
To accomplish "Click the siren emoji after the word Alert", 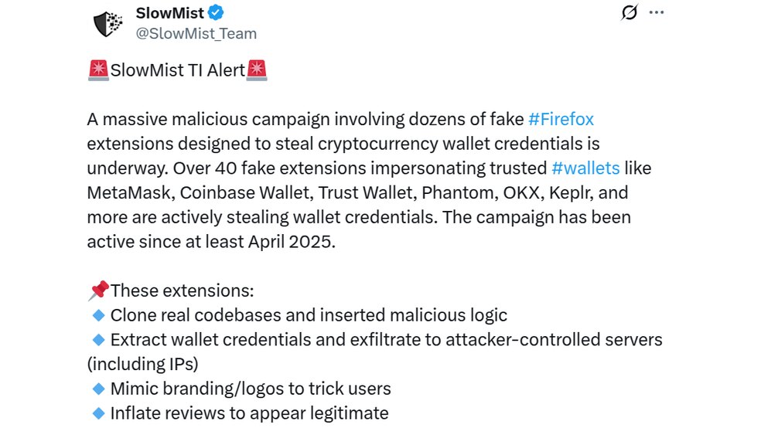I will click(x=257, y=70).
